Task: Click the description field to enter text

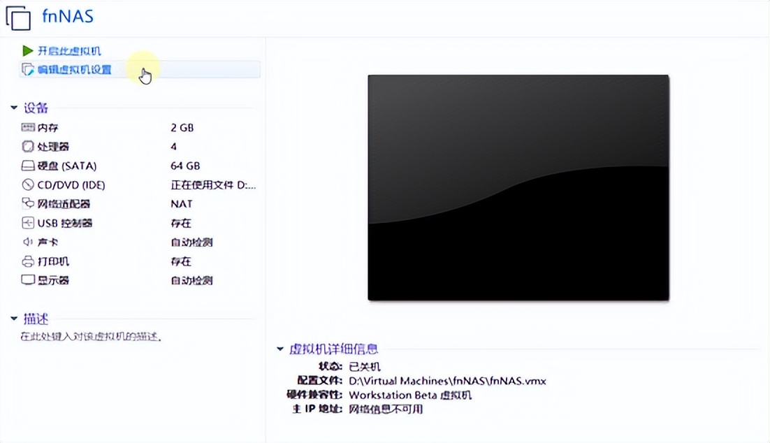Action: 92,336
